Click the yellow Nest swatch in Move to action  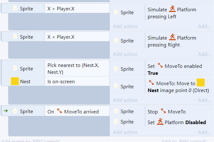[x=201, y=83]
